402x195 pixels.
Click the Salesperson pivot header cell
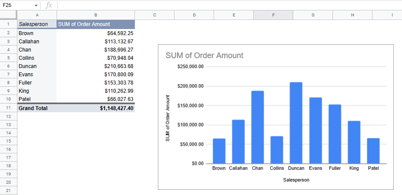tap(37, 24)
